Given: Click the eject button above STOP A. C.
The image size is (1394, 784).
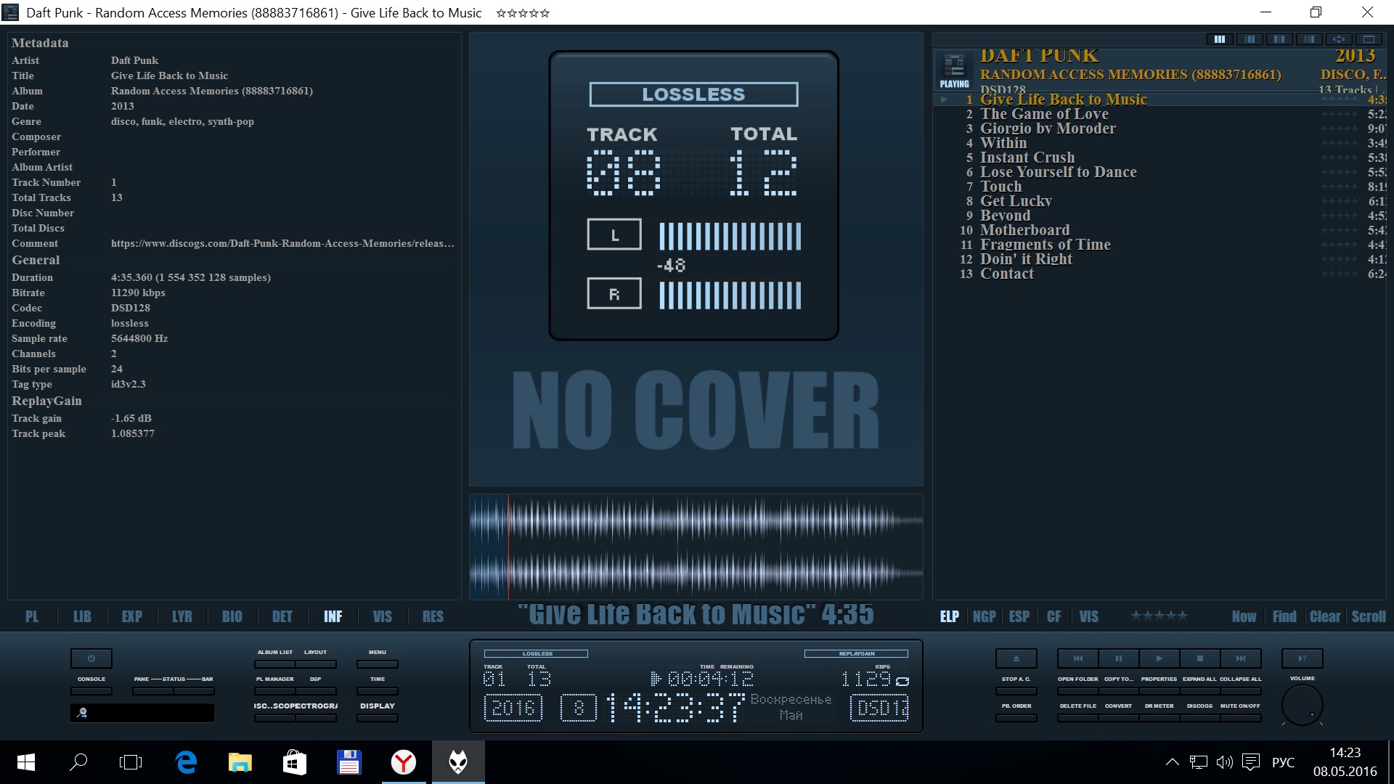Looking at the screenshot, I should pos(1016,658).
